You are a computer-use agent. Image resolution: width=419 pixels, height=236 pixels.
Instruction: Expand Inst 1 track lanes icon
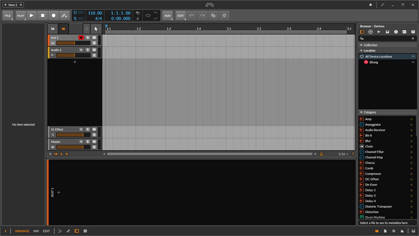tap(94, 43)
